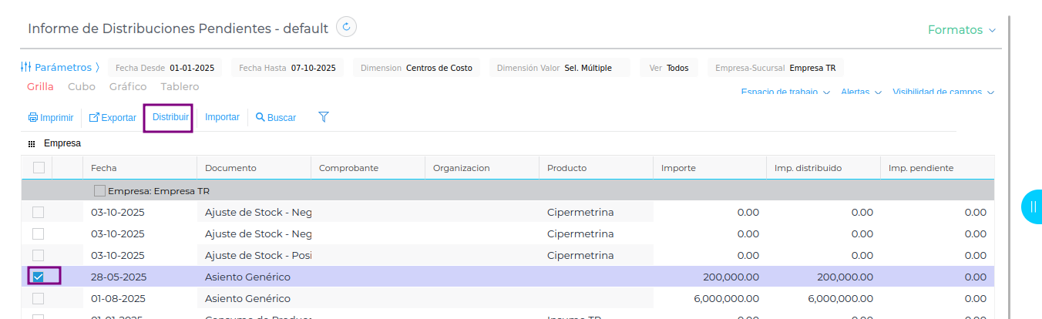
Task: Click the grid dots icon beside Empresa
Action: pos(32,143)
